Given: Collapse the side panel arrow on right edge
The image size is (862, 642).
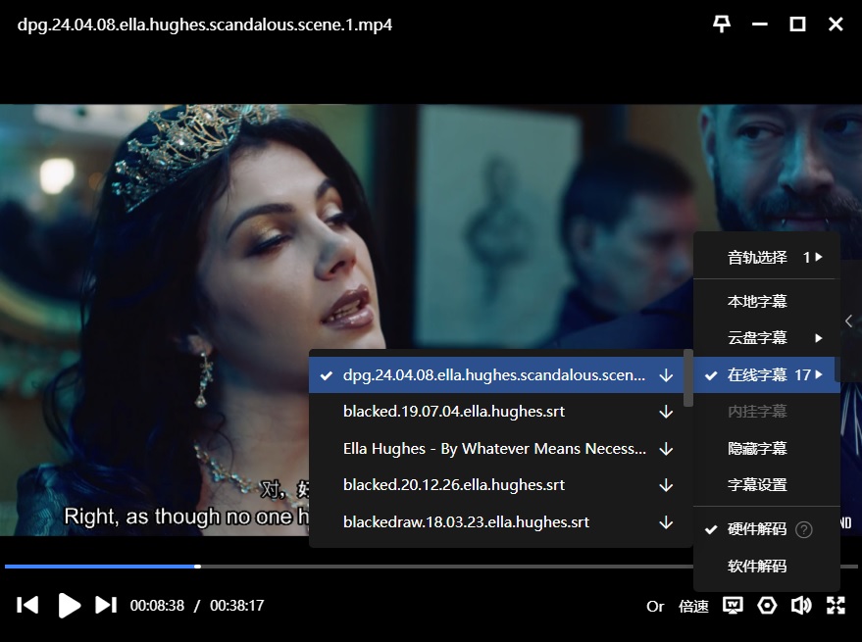Looking at the screenshot, I should click(849, 321).
